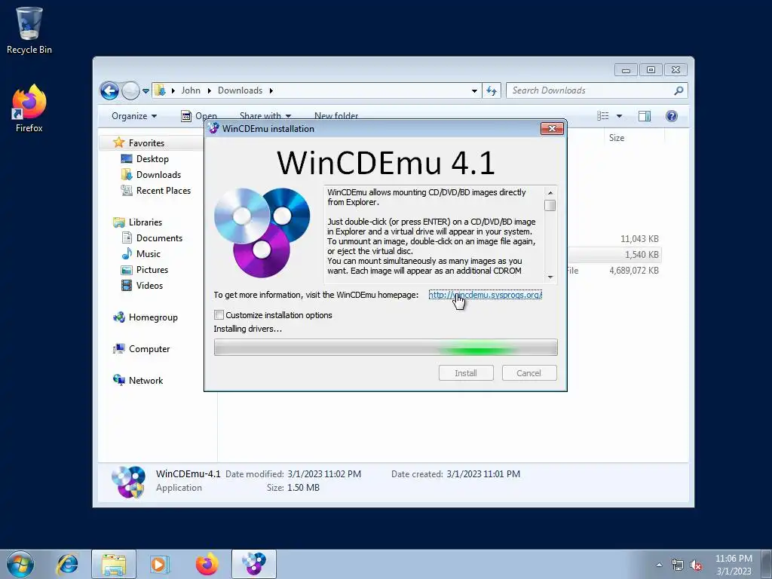Open Windows Media Player from the taskbar

click(x=160, y=564)
